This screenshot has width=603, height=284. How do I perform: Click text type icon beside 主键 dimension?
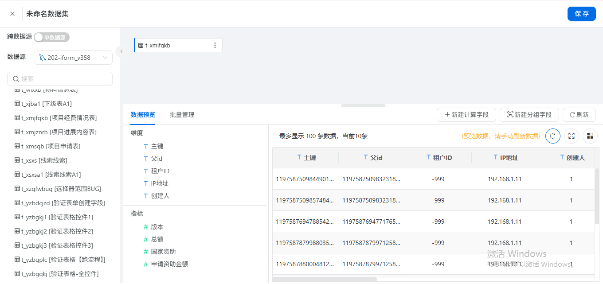[146, 146]
